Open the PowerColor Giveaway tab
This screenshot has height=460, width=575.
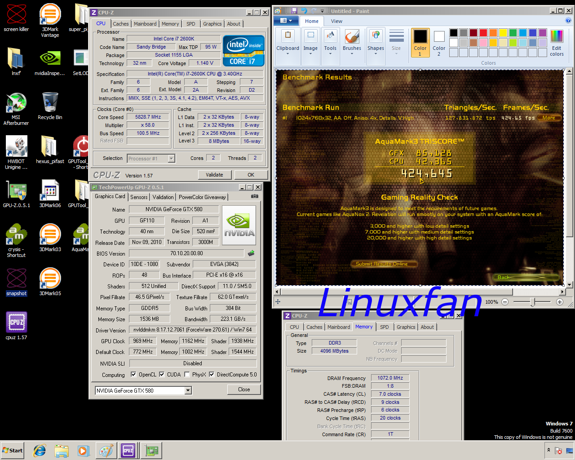point(202,197)
